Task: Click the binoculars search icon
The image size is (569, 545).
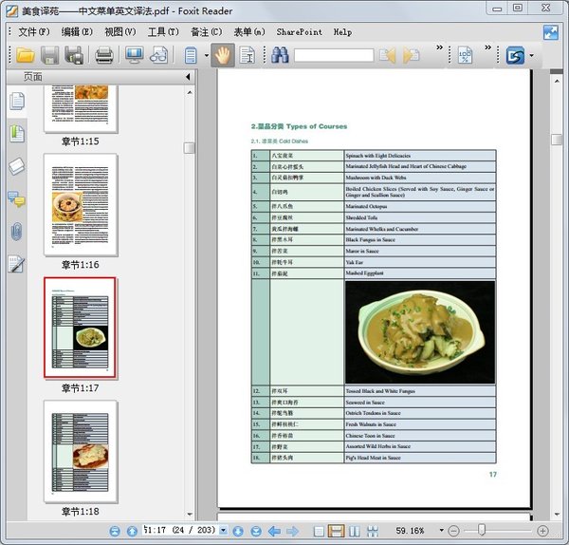Action: click(x=280, y=56)
